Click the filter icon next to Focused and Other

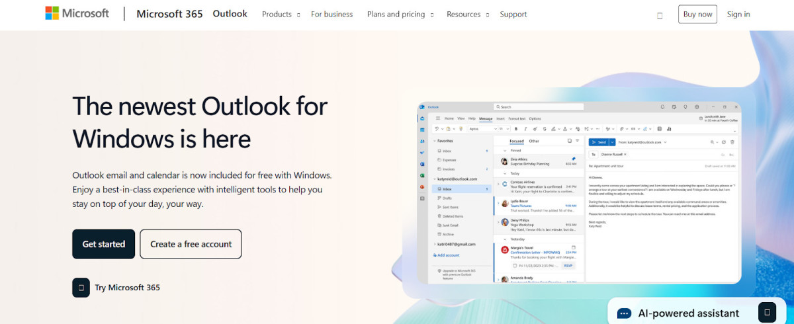tap(578, 141)
